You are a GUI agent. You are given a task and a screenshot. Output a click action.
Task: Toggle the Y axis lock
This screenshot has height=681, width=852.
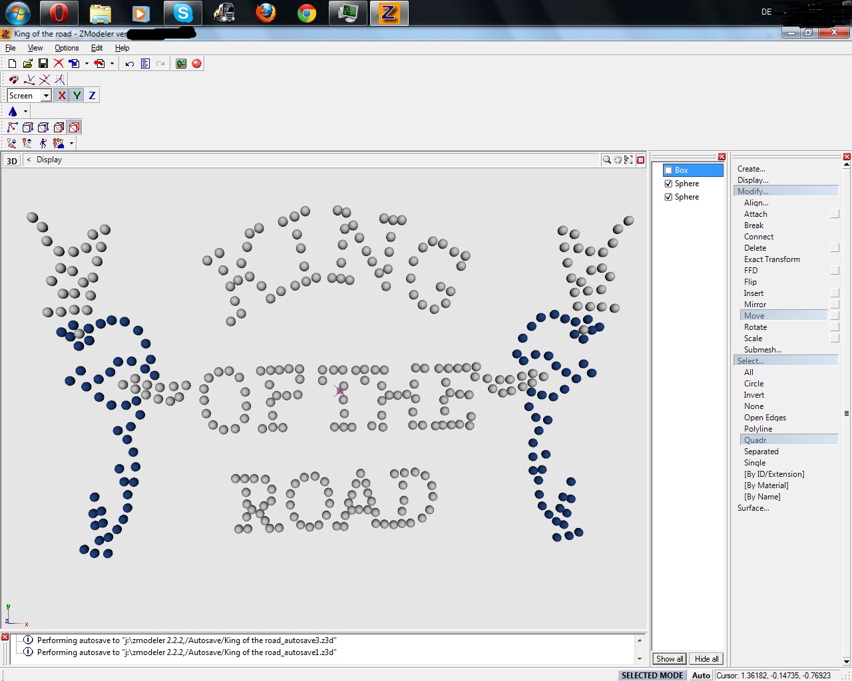77,96
